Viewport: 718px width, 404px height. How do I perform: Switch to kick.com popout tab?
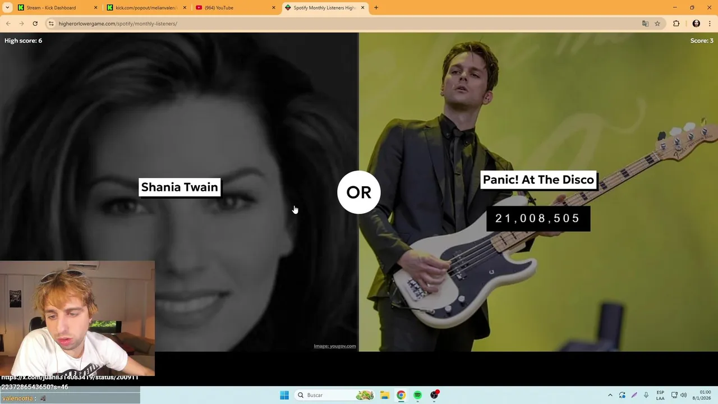[146, 8]
